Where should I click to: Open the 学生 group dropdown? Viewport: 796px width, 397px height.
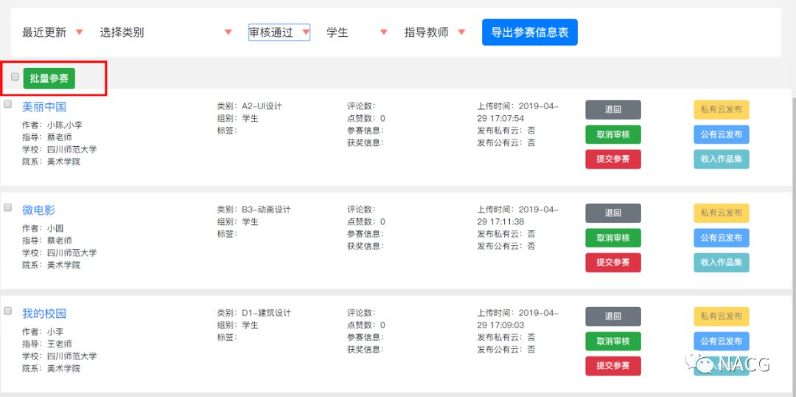(x=357, y=32)
